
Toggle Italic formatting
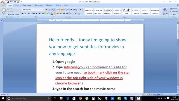(x=26, y=13)
